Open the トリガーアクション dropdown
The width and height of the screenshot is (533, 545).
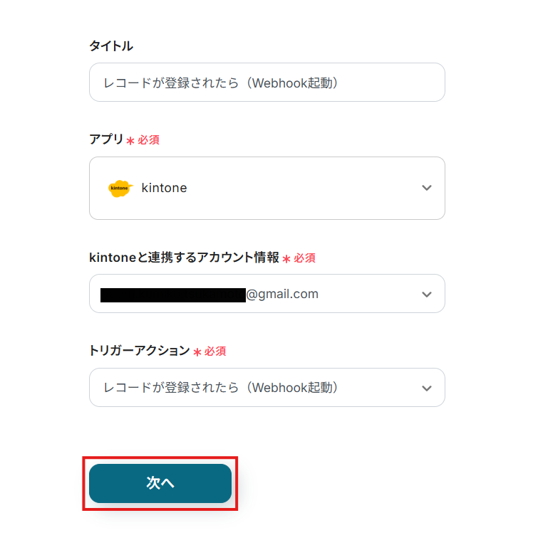[267, 388]
